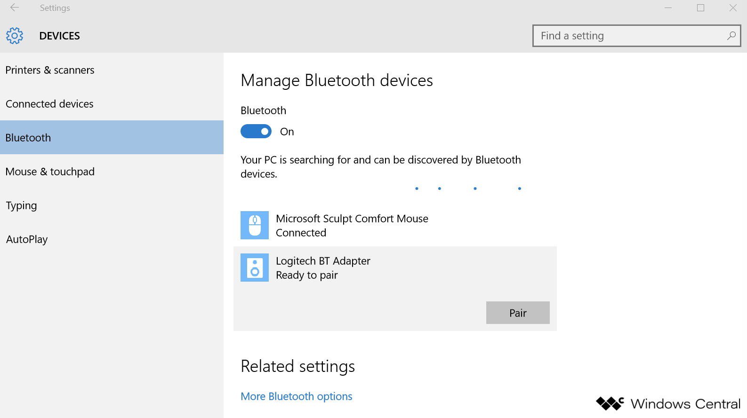The height and width of the screenshot is (418, 747).
Task: Open More Bluetooth options link
Action: point(297,396)
